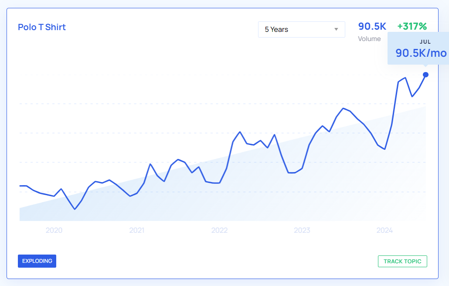The height and width of the screenshot is (286, 449).
Task: Click the 2024 axis label
Action: 385,231
